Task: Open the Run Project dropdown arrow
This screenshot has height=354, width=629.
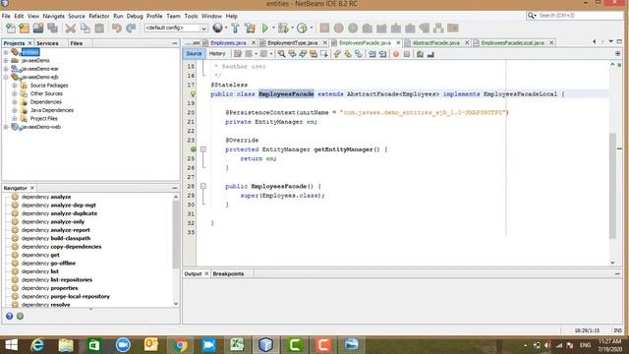Action: (273, 29)
